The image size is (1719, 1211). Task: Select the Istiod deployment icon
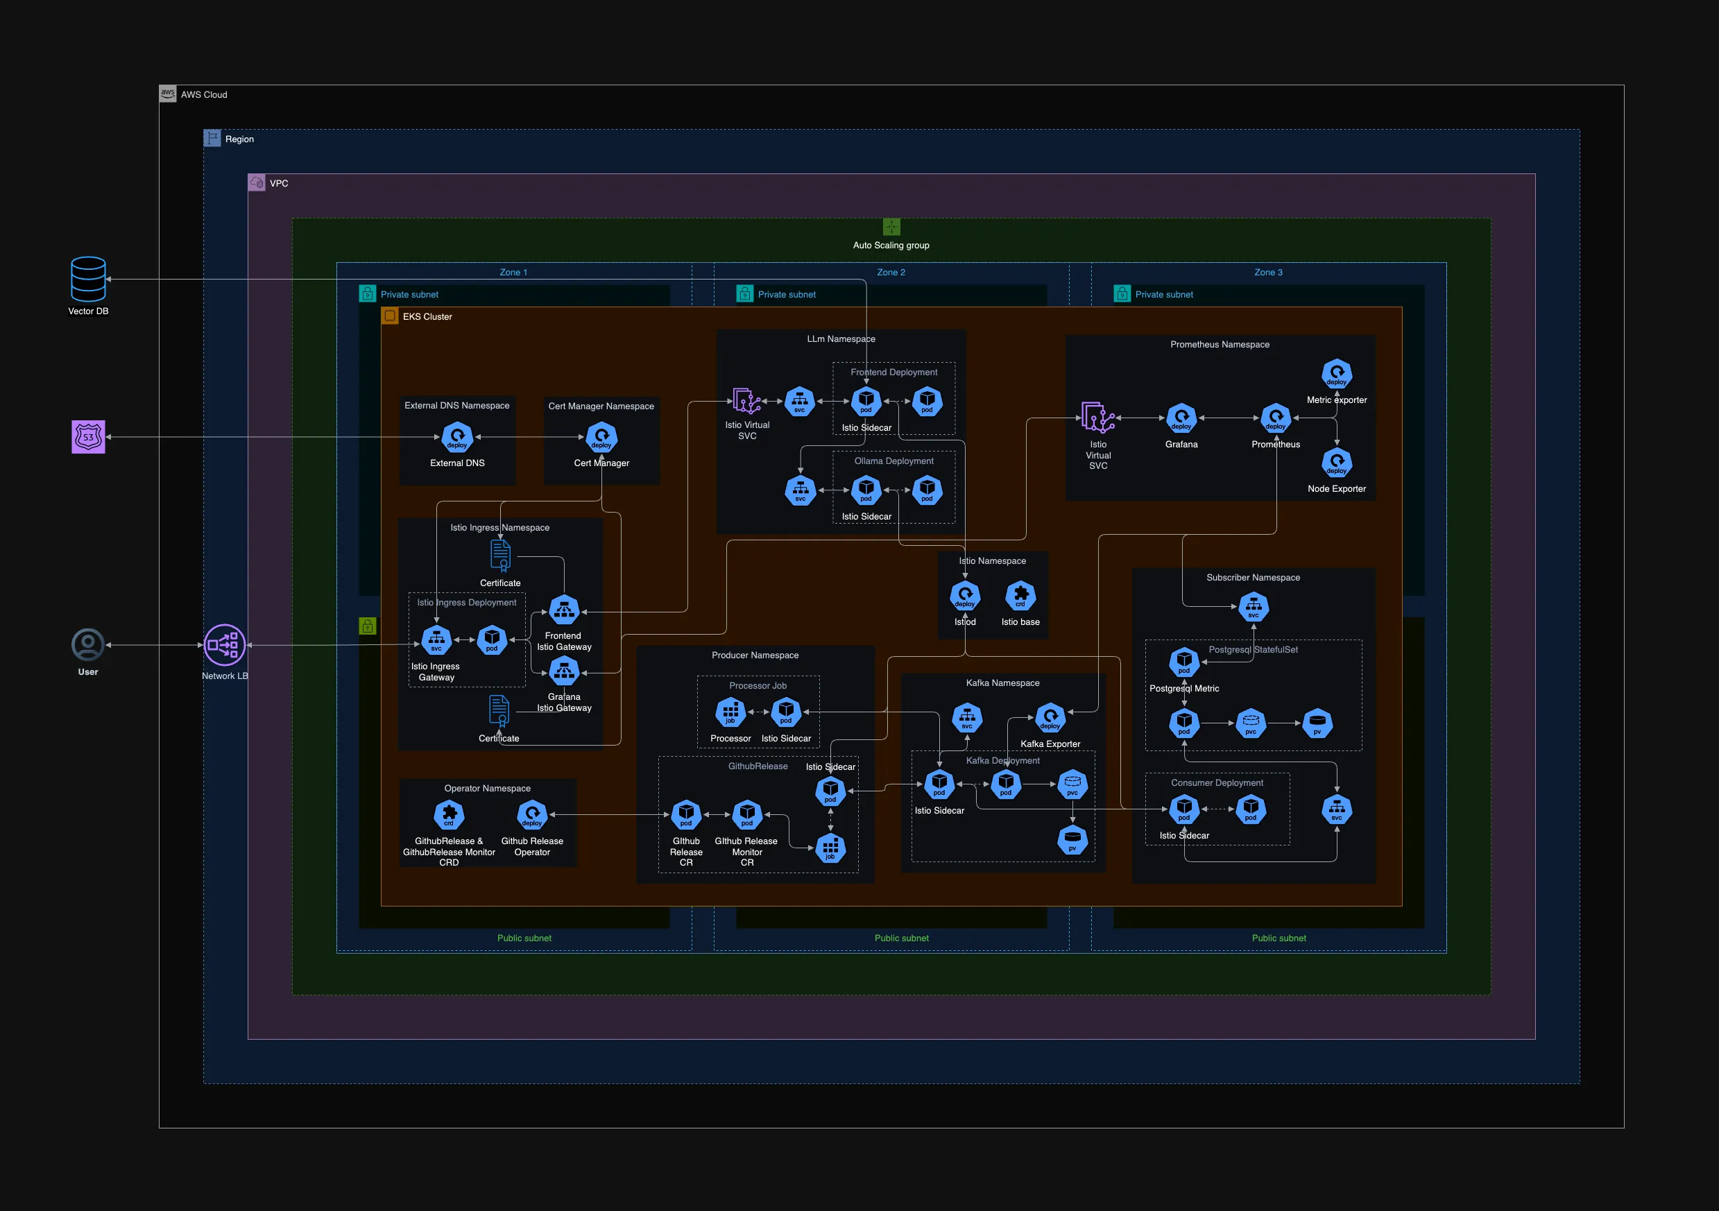965,596
